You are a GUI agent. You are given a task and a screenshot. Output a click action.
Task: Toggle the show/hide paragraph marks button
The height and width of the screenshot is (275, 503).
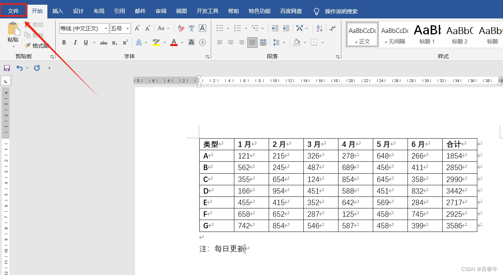(x=333, y=28)
